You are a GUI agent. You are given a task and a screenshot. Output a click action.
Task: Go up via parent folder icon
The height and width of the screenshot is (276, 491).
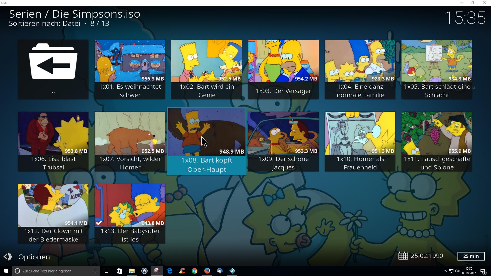coord(53,61)
